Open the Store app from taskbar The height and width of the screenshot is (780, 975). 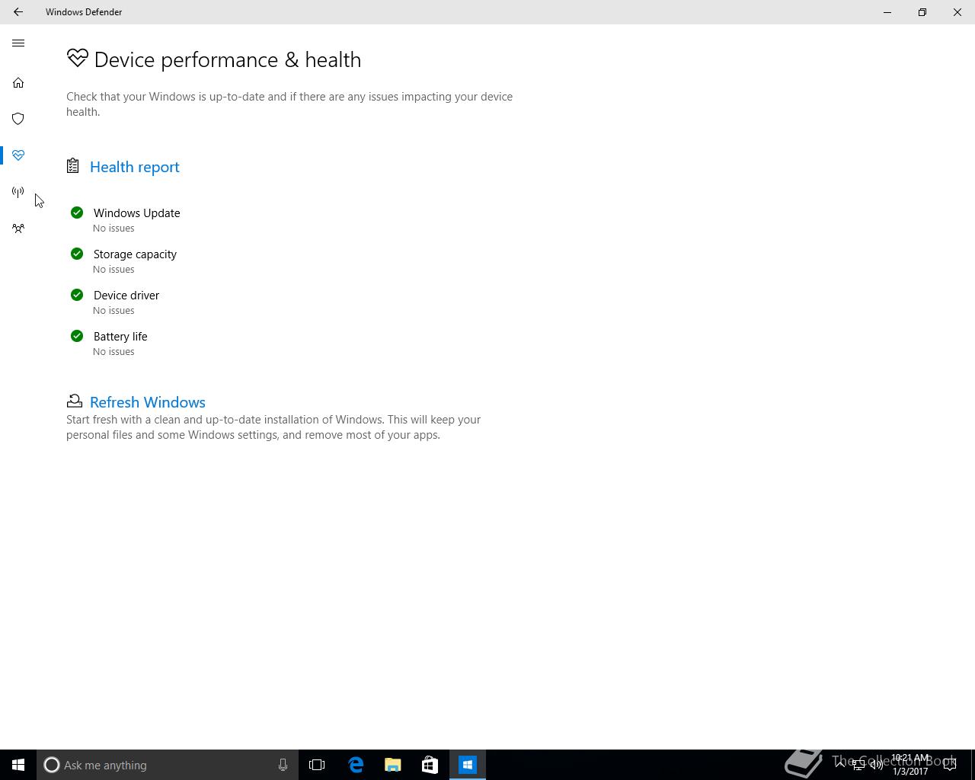point(430,765)
